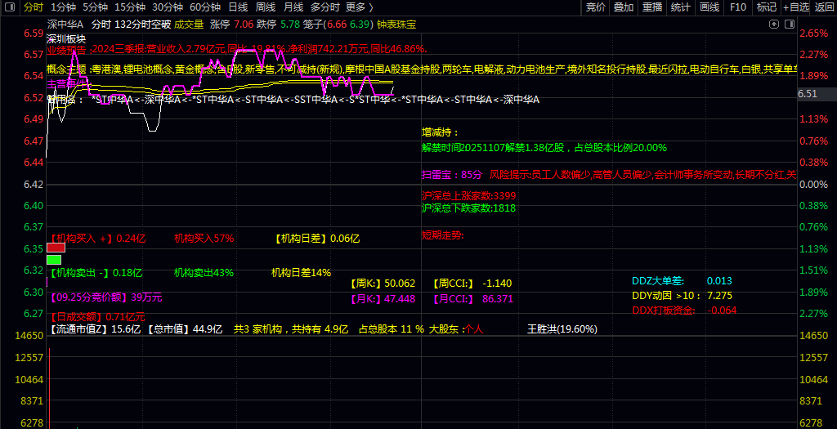
Task: Click the up-arrow icon in chart header
Action: [773, 24]
